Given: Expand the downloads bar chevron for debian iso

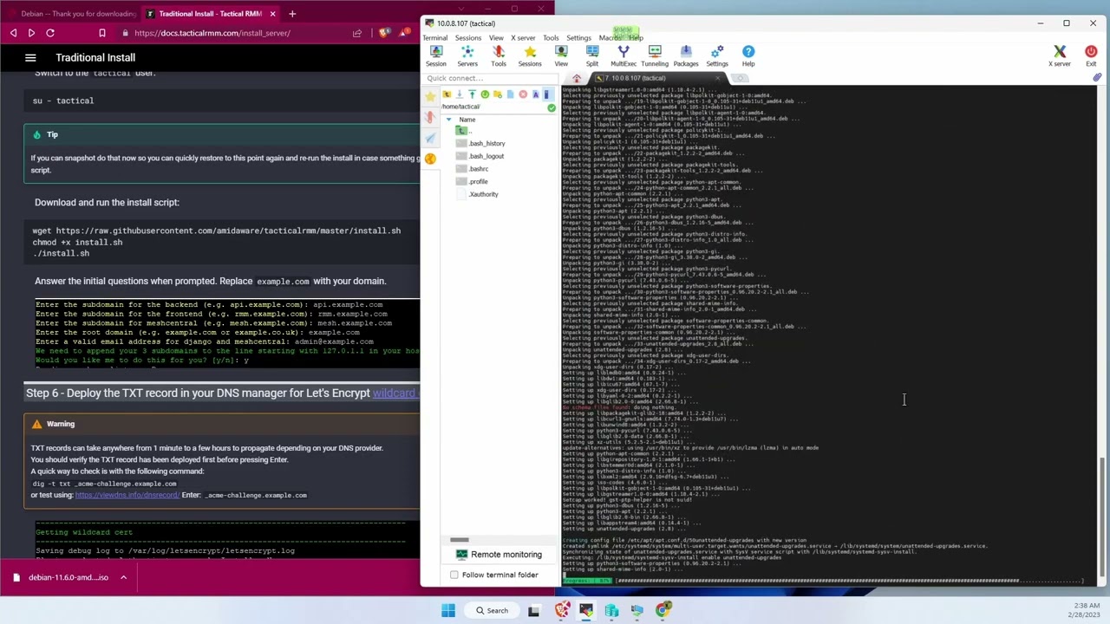Looking at the screenshot, I should pyautogui.click(x=123, y=577).
